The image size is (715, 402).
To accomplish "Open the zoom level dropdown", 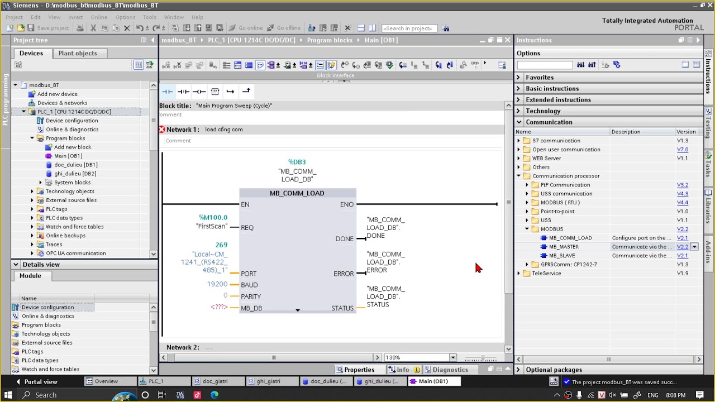I will click(453, 357).
